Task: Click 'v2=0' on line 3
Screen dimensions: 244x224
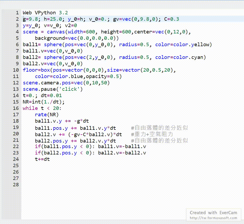Action: (71, 25)
